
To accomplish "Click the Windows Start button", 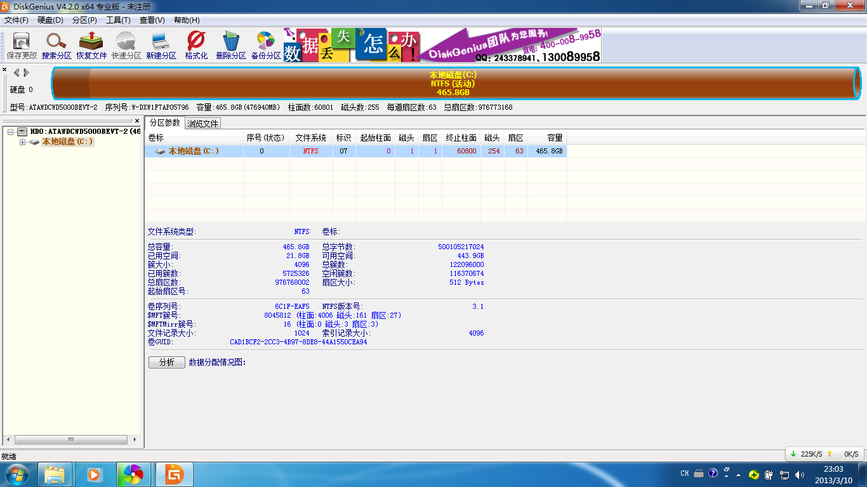I will point(17,474).
